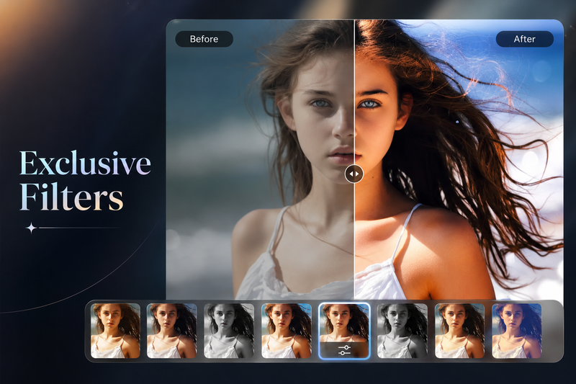
Task: Select the fourth filter thumbnail in strip
Action: tap(287, 331)
